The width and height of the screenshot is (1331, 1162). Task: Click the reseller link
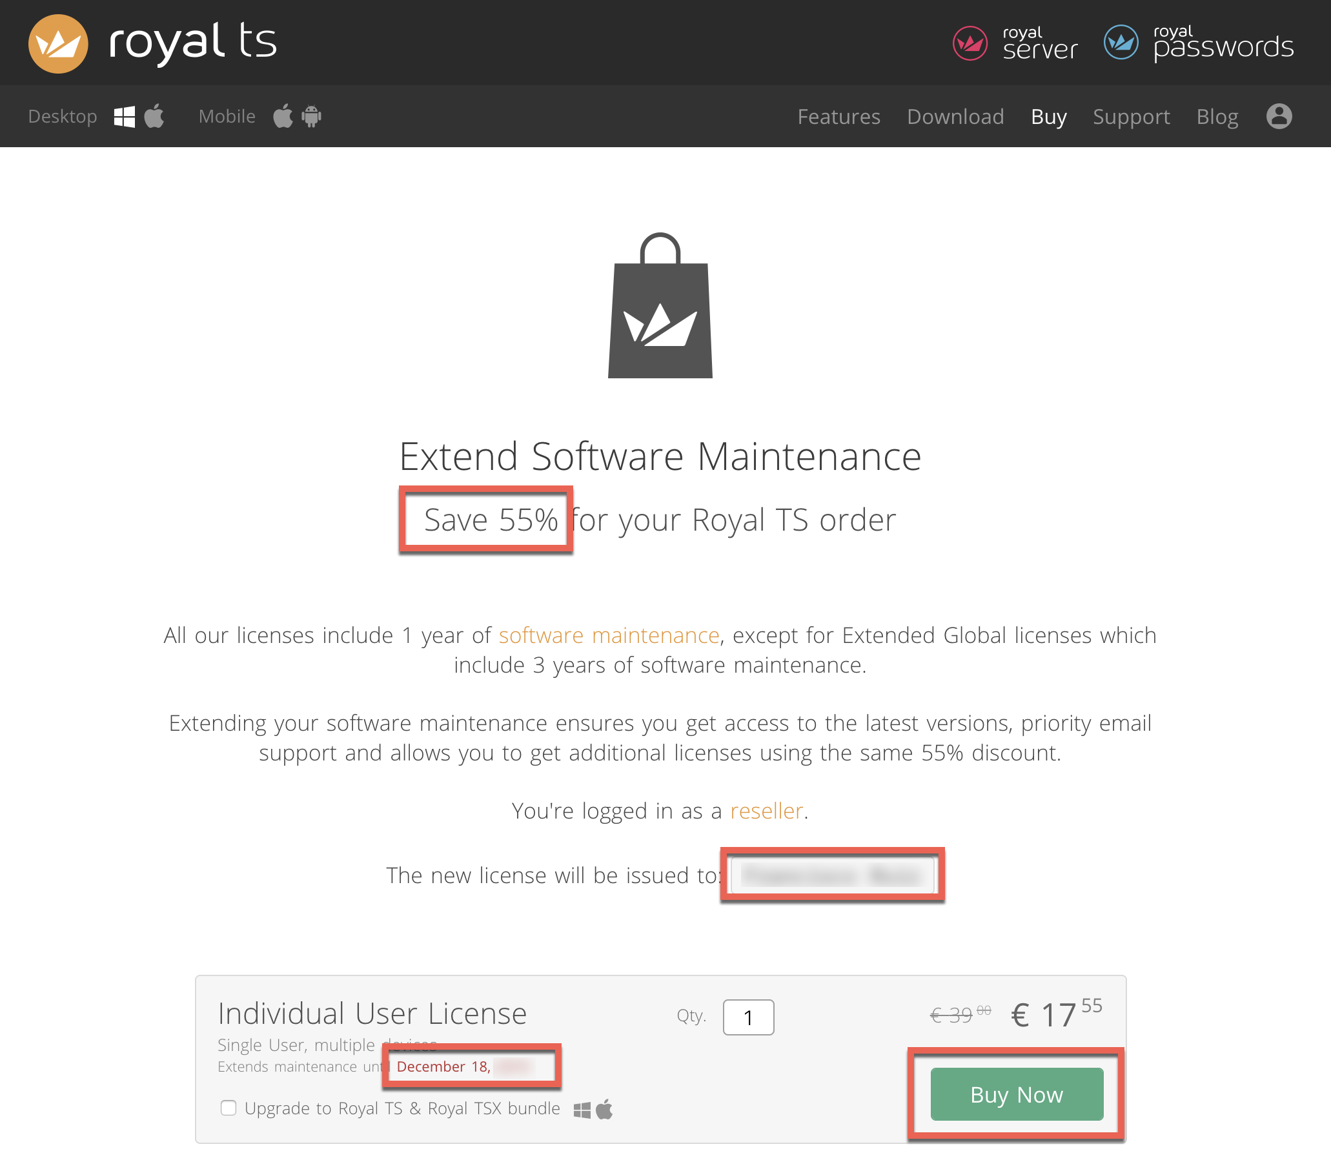766,811
